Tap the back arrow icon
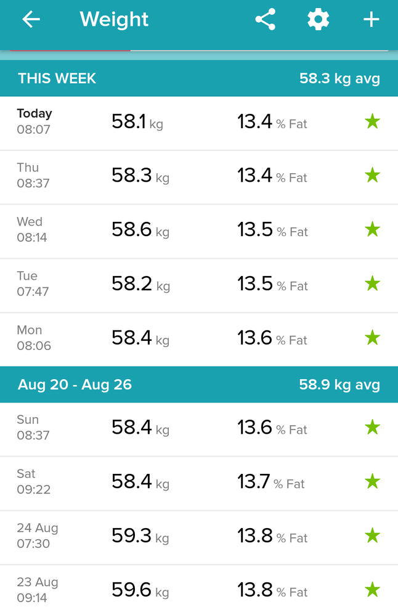 pos(31,19)
